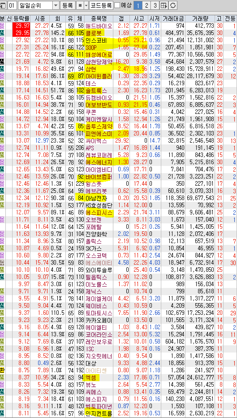This screenshot has height=418, width=237.
Task: Expand the arrow next to the square button
Action: click(86, 5)
